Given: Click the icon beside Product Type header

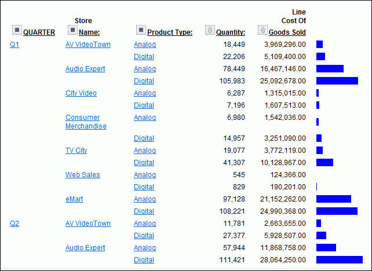Looking at the screenshot, I should point(140,30).
